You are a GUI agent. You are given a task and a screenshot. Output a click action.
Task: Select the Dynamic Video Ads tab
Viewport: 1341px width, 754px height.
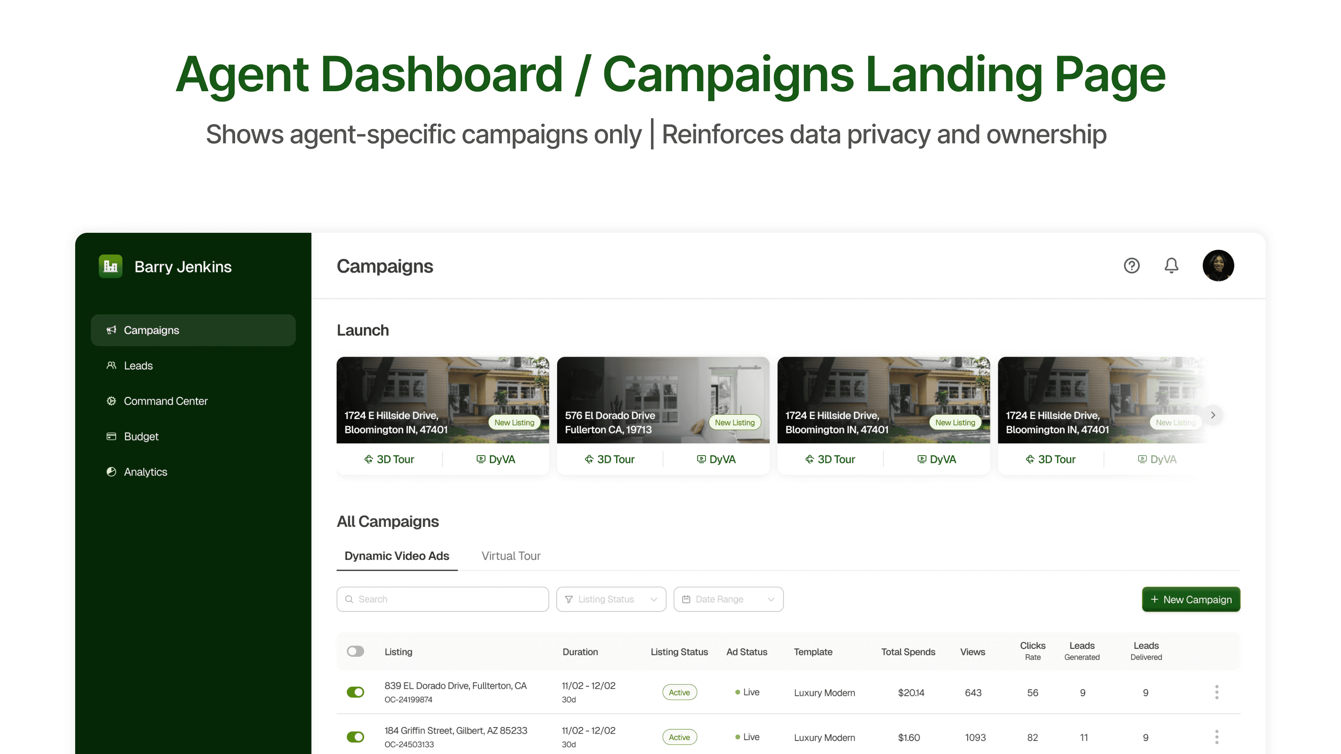point(397,556)
